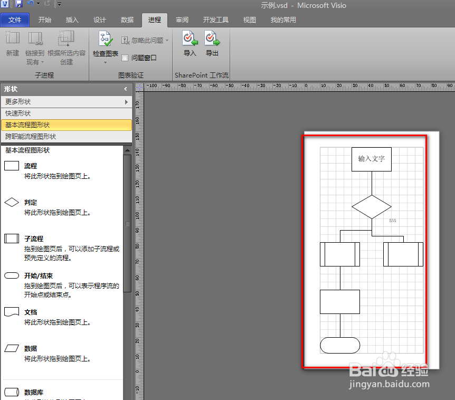Switch to the 插入 ribbon tab
Viewport: 455px width, 400px height.
coord(72,20)
